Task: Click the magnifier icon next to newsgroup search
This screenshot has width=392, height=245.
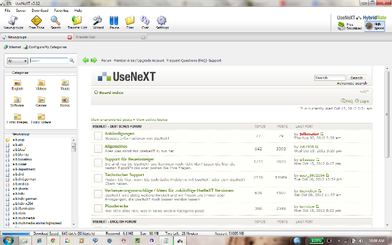Action: point(72,61)
